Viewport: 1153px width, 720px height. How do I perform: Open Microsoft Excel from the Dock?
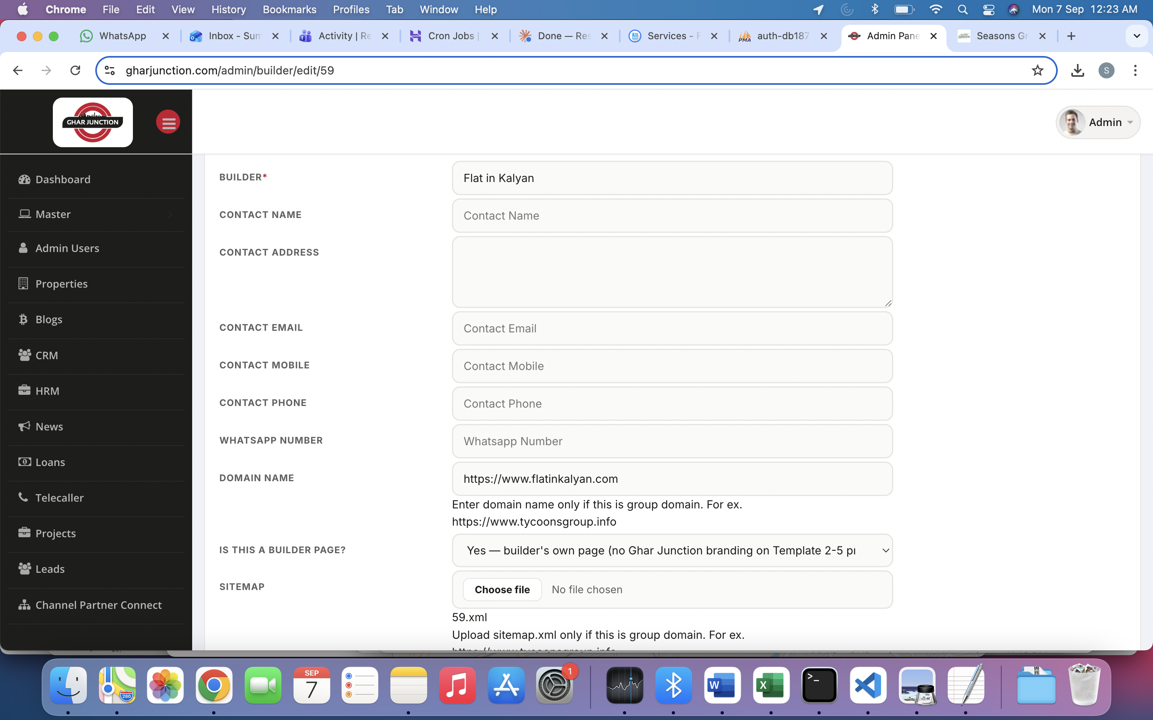coord(770,685)
